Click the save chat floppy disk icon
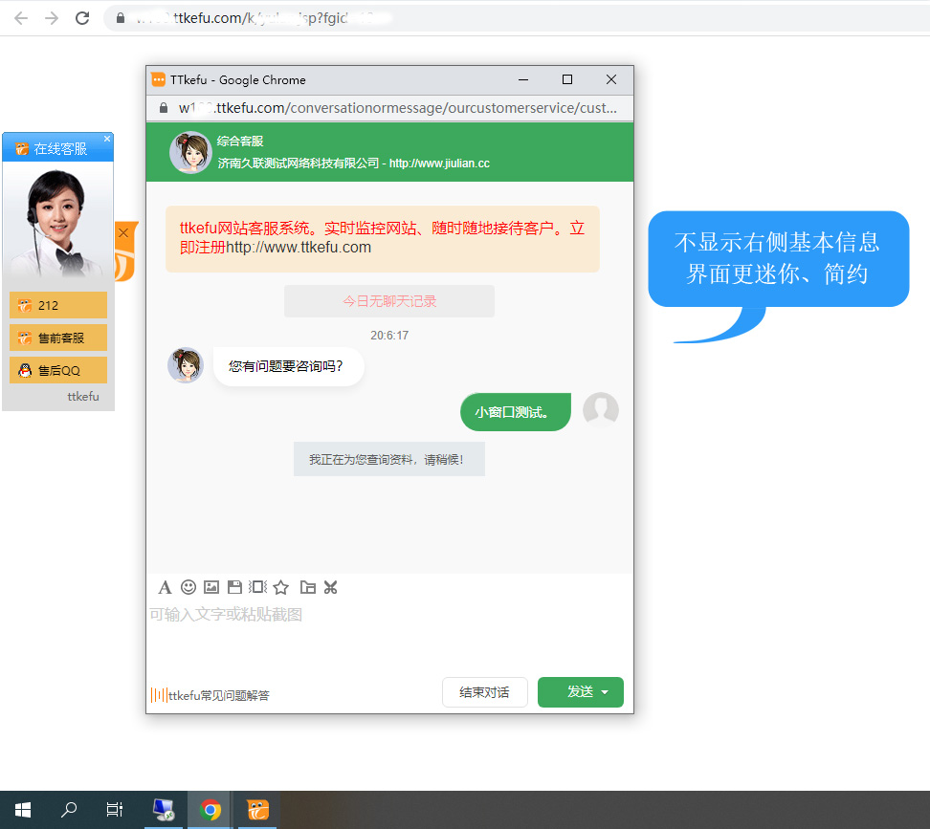This screenshot has height=829, width=930. tap(234, 587)
